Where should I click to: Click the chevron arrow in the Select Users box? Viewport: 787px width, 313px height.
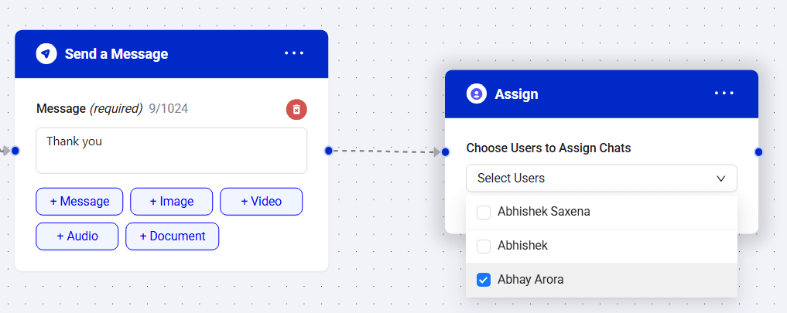(x=720, y=179)
